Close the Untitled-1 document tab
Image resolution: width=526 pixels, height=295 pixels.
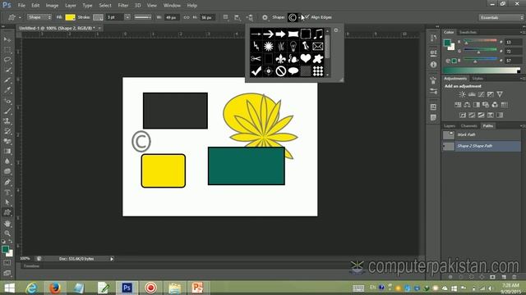click(99, 29)
